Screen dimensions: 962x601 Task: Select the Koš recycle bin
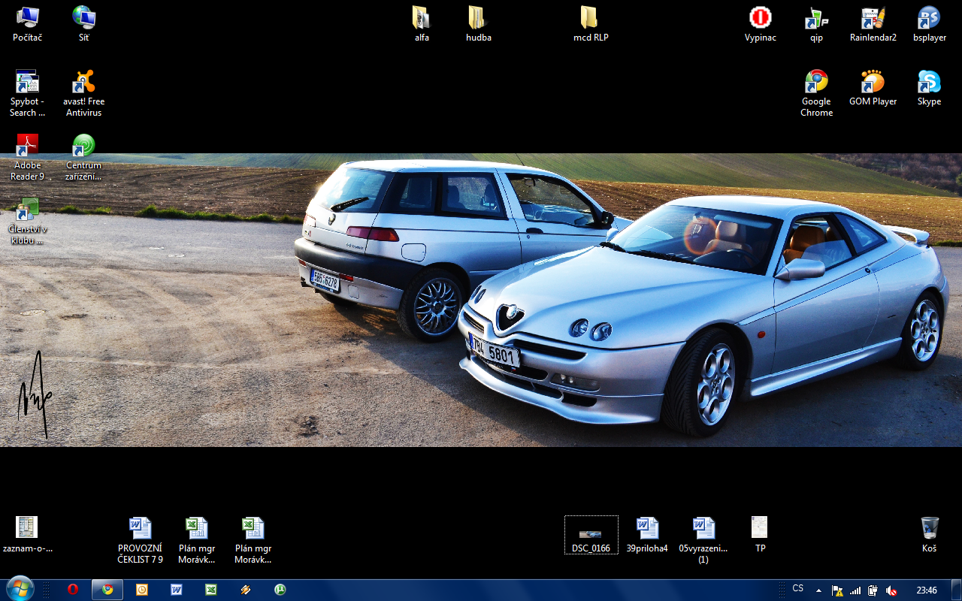(929, 528)
